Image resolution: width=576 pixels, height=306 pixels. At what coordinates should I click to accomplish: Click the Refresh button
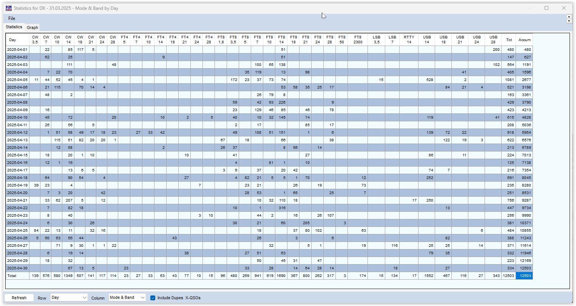point(19,298)
